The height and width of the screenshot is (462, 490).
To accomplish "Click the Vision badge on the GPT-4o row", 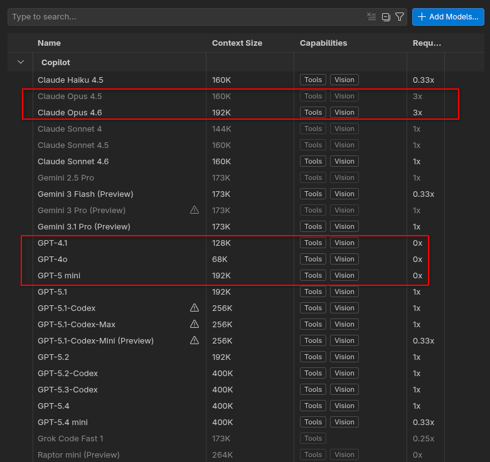I will point(344,259).
